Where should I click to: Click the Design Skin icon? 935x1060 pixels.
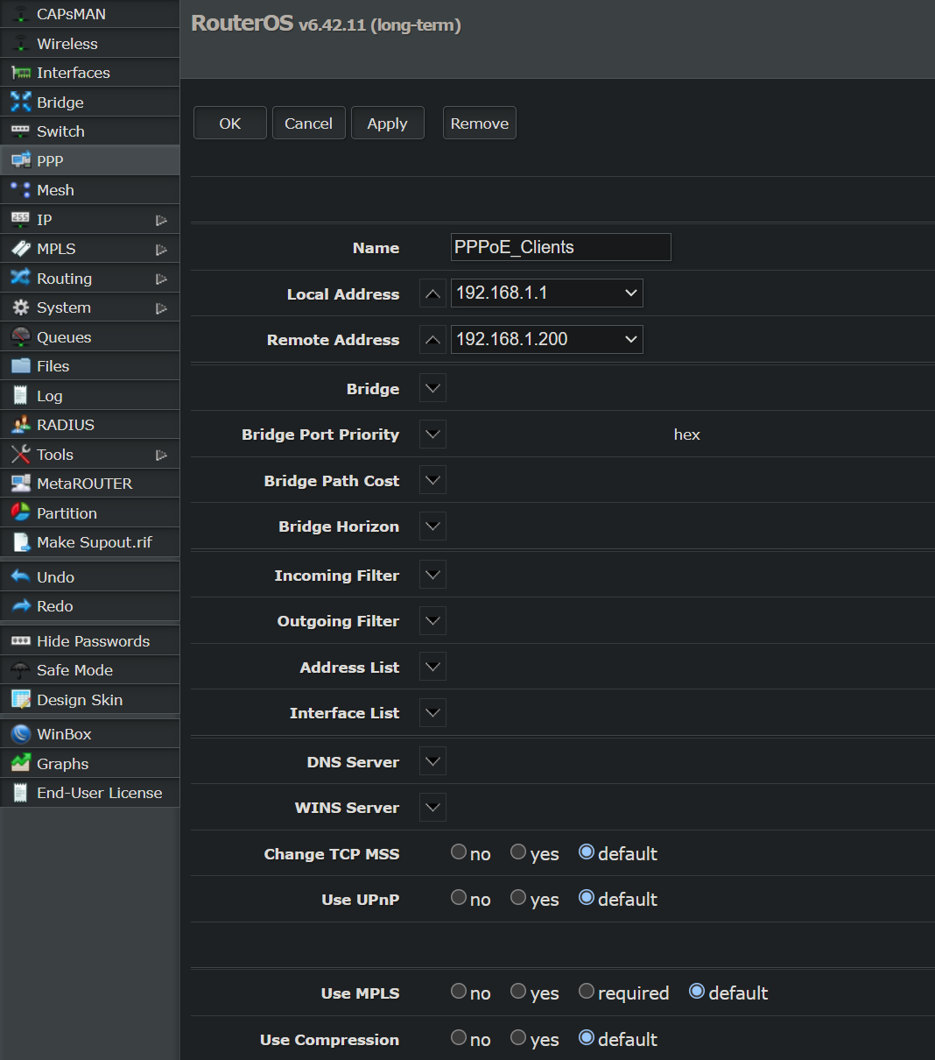tap(21, 700)
